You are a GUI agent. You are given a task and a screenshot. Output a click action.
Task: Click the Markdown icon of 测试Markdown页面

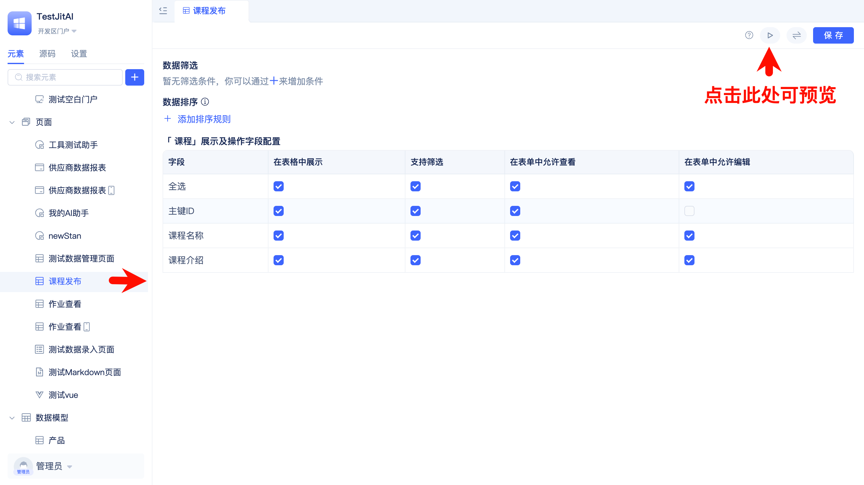[40, 372]
